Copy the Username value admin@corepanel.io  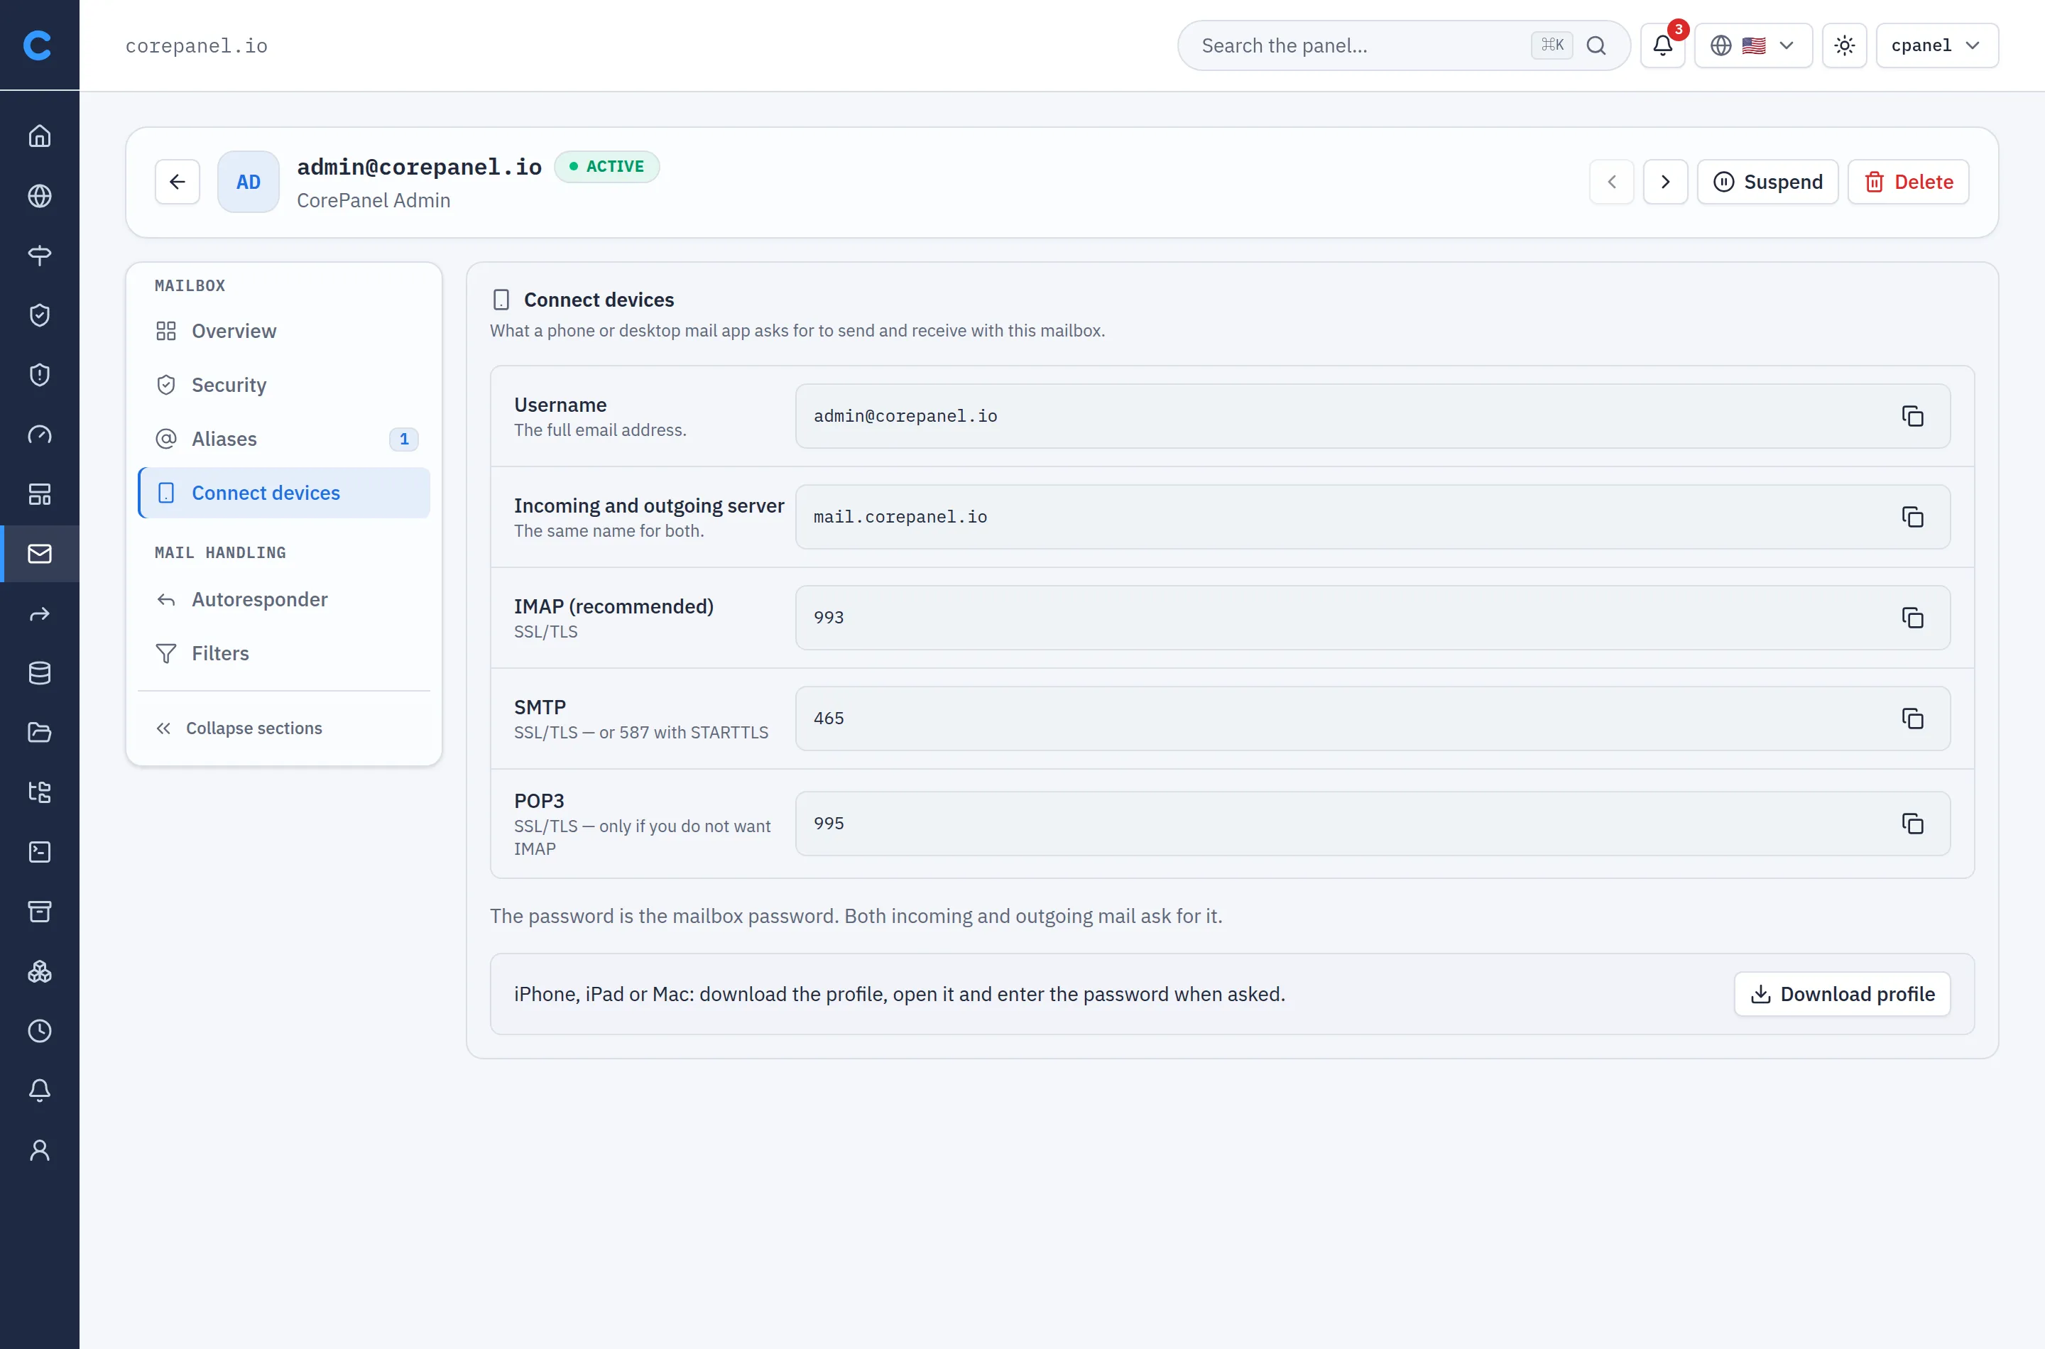coord(1912,416)
